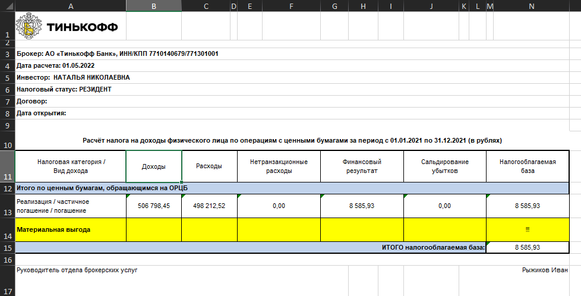581x296 pixels.
Task: Click 'Налогооблагаемая база' header cell
Action: pos(528,166)
